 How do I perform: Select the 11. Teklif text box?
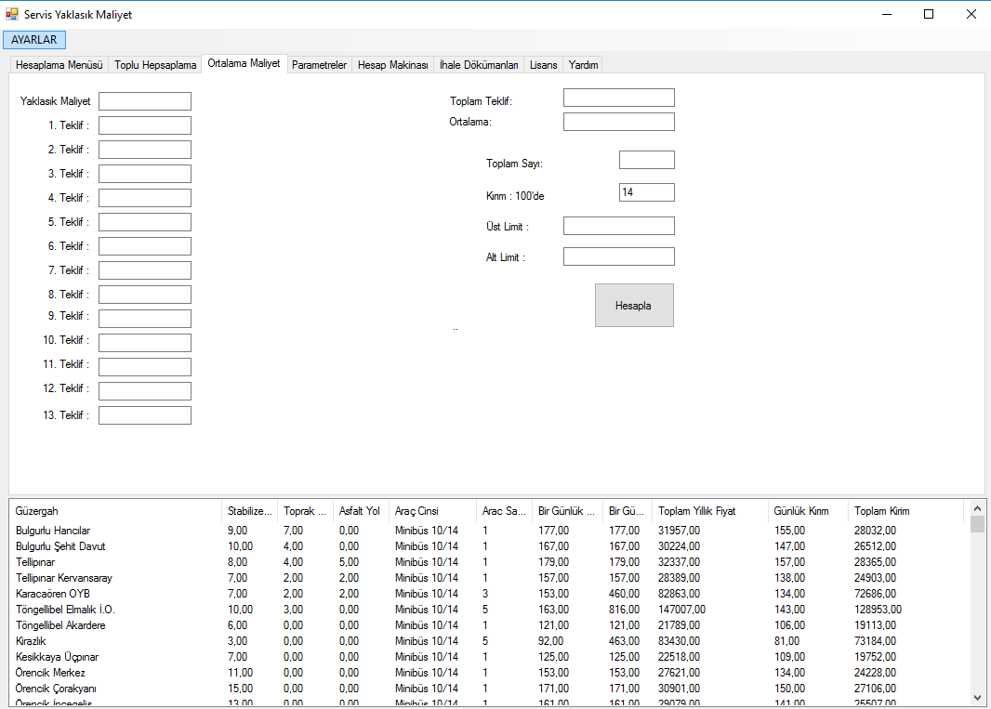click(145, 366)
